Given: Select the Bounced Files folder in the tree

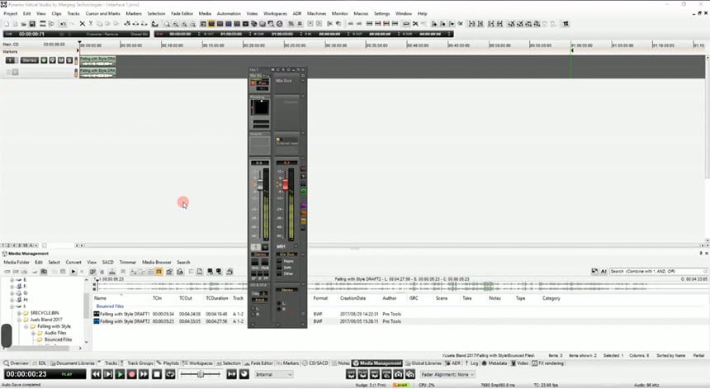Looking at the screenshot, I should (x=58, y=339).
